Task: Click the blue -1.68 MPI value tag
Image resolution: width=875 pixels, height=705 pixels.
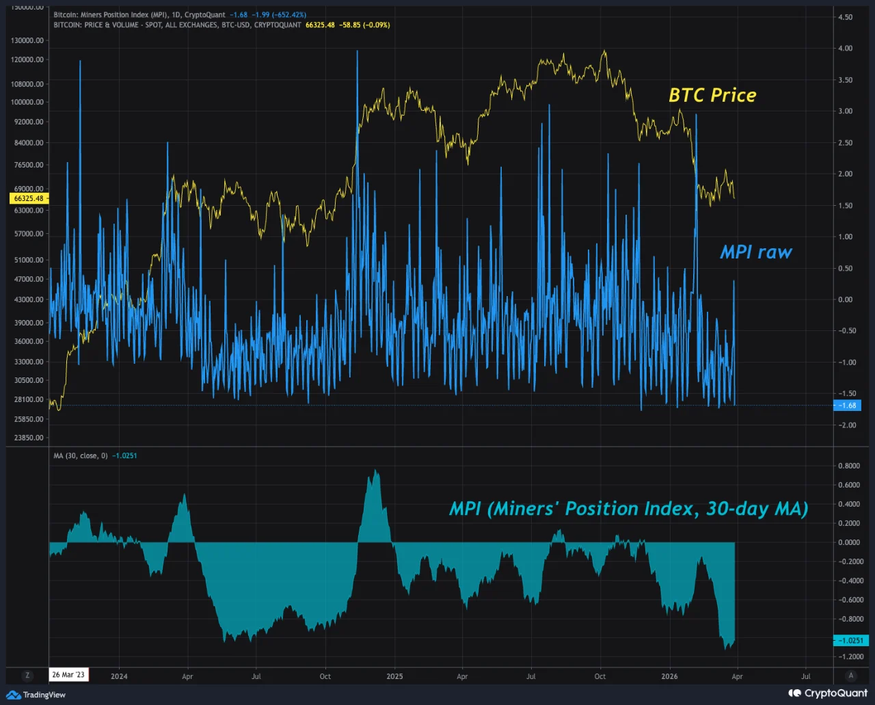Action: [848, 405]
